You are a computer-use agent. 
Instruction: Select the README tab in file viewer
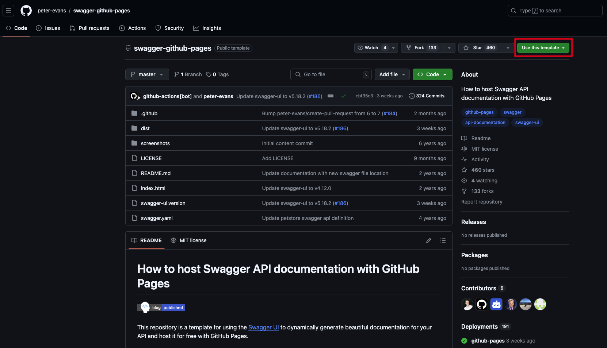(x=146, y=240)
